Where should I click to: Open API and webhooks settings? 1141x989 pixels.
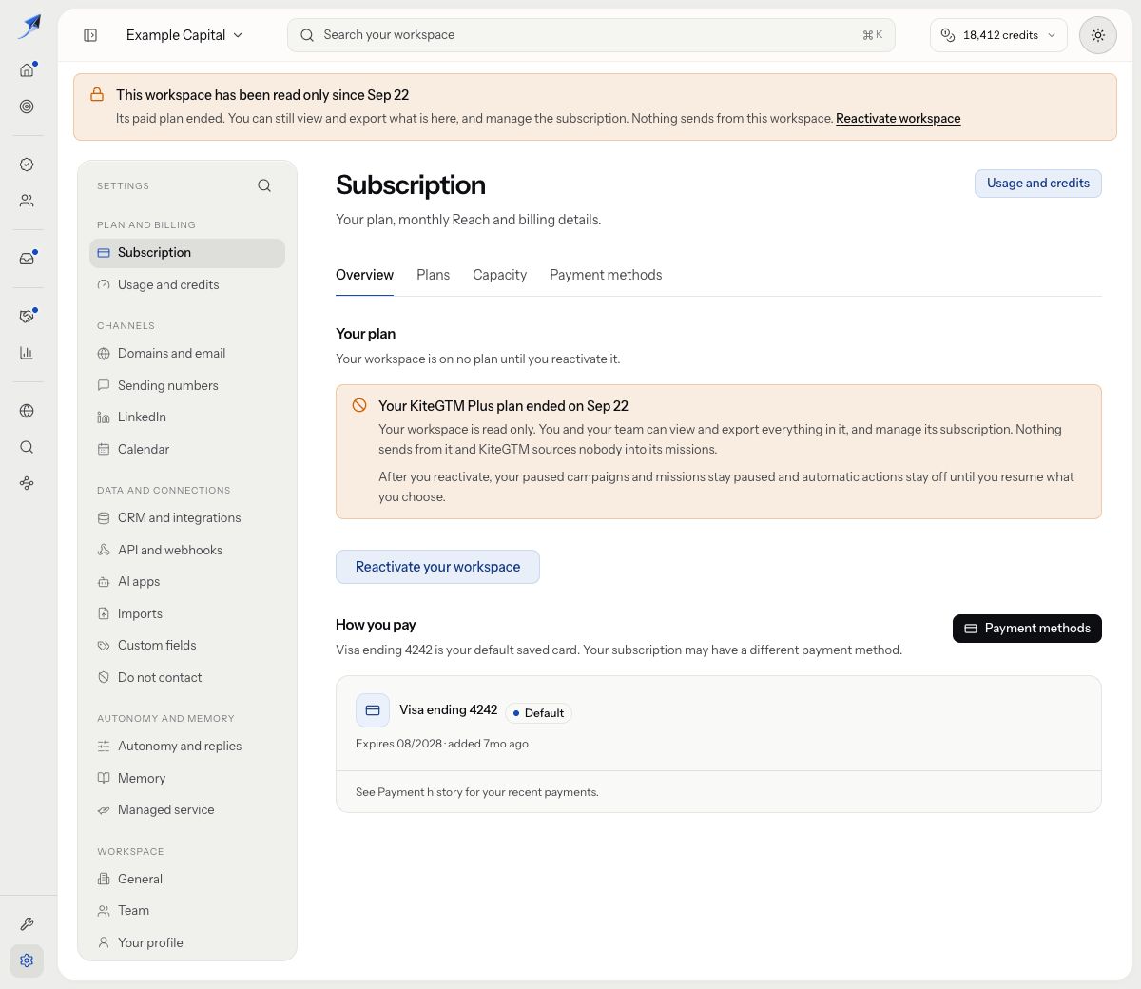coord(187,551)
